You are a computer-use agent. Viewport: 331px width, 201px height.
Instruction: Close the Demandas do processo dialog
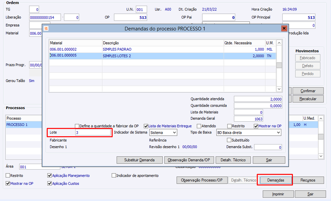pyautogui.click(x=284, y=28)
